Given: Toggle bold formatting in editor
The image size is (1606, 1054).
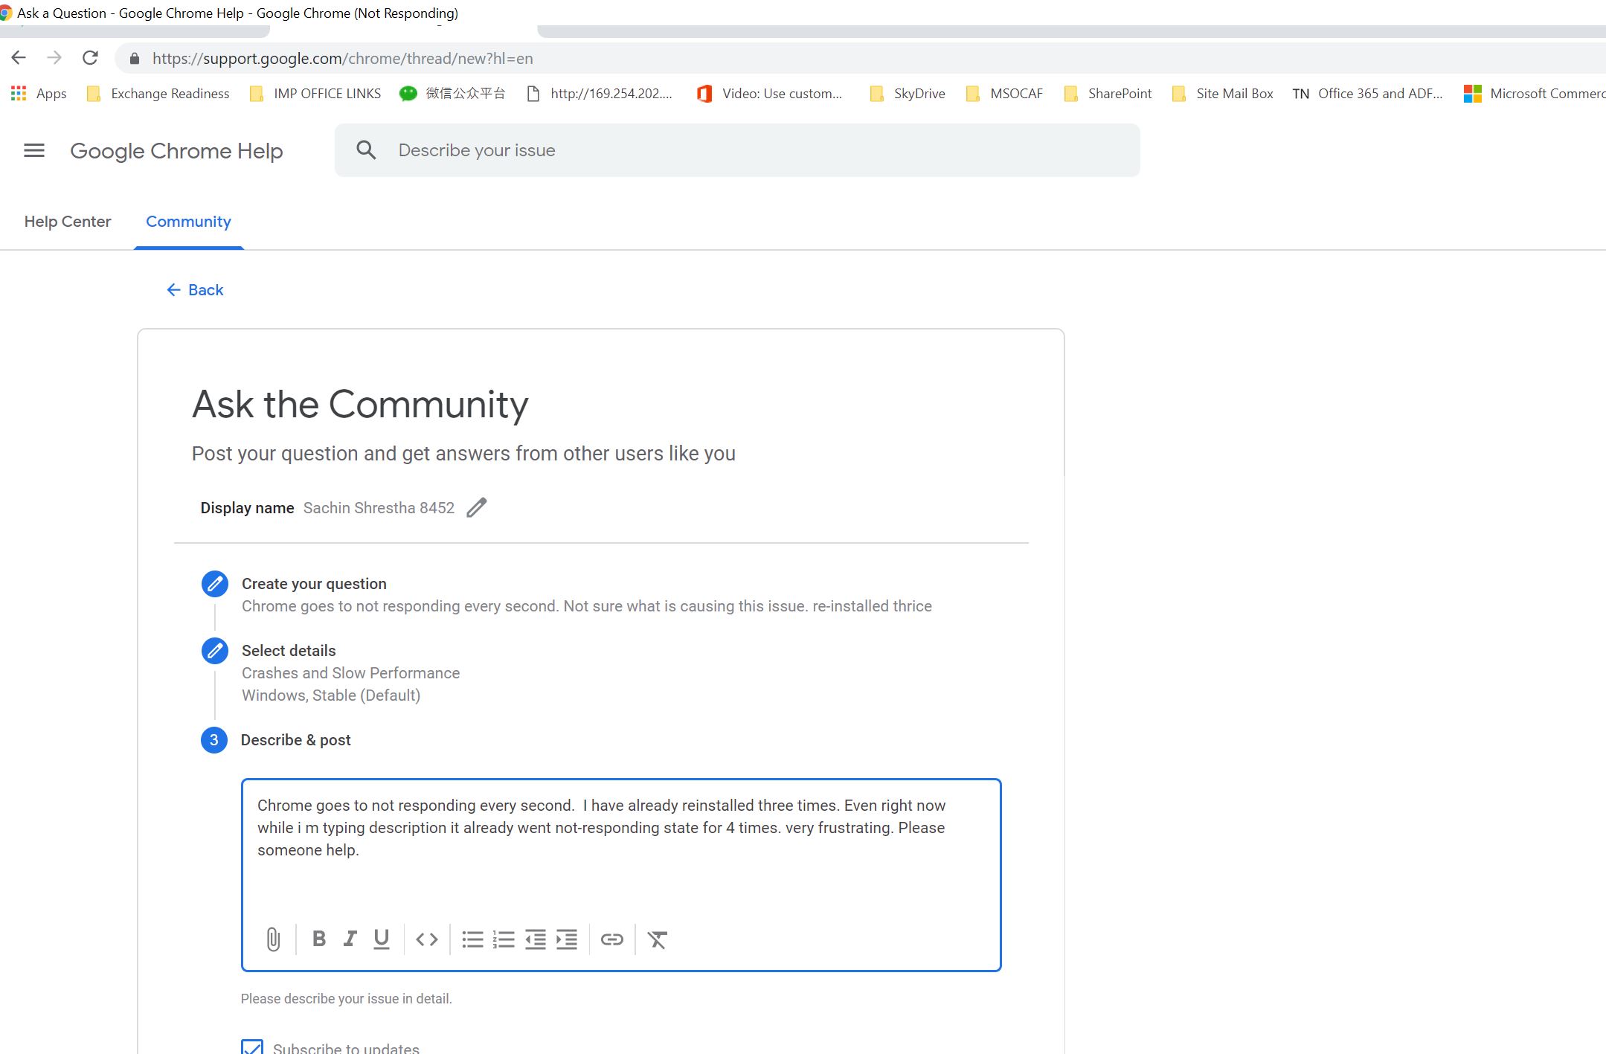Looking at the screenshot, I should [x=319, y=939].
